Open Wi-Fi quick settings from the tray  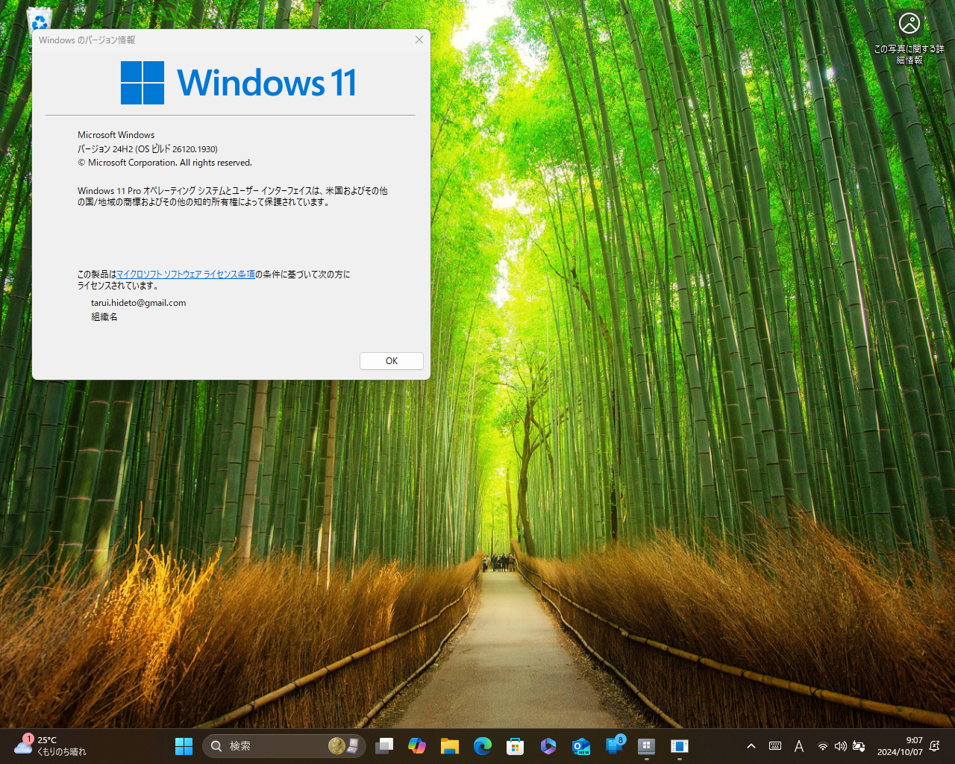pyautogui.click(x=822, y=746)
